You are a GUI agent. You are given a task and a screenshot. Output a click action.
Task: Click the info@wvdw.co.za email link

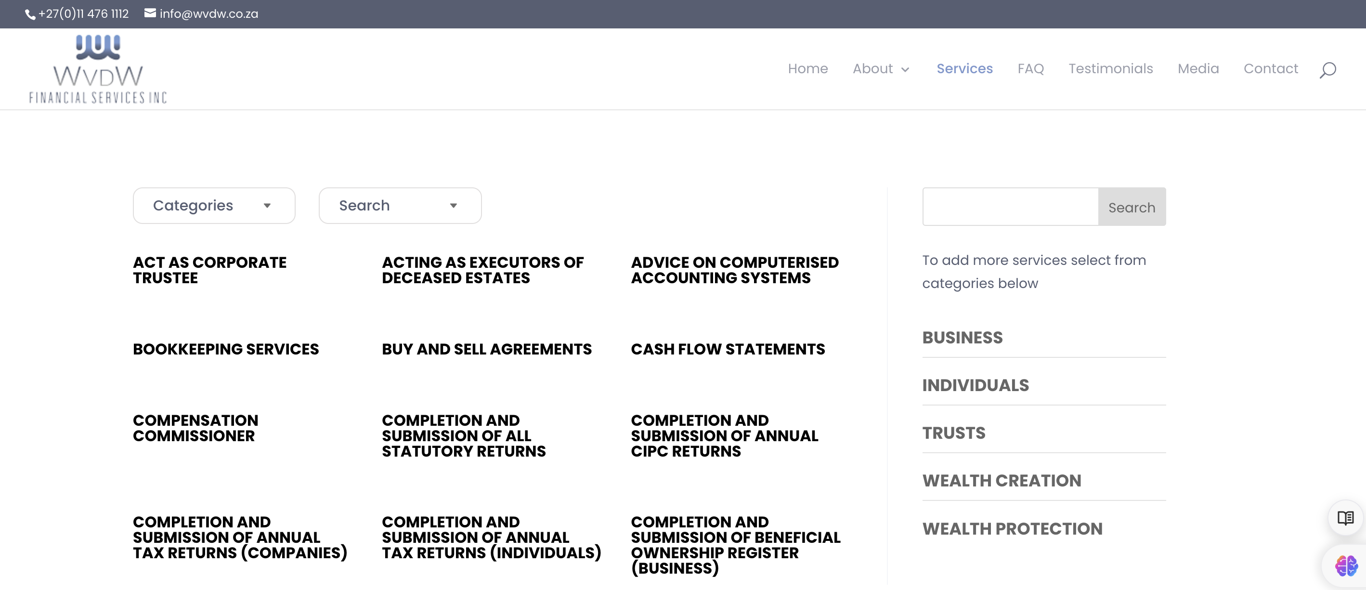pyautogui.click(x=209, y=14)
